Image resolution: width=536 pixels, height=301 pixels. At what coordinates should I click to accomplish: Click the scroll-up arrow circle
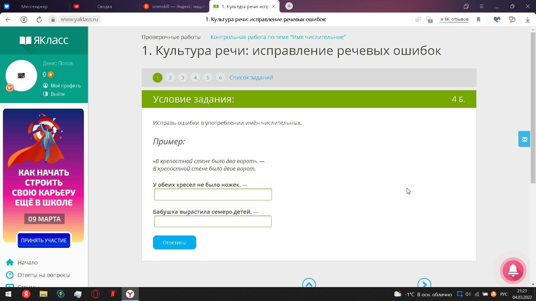pyautogui.click(x=309, y=283)
